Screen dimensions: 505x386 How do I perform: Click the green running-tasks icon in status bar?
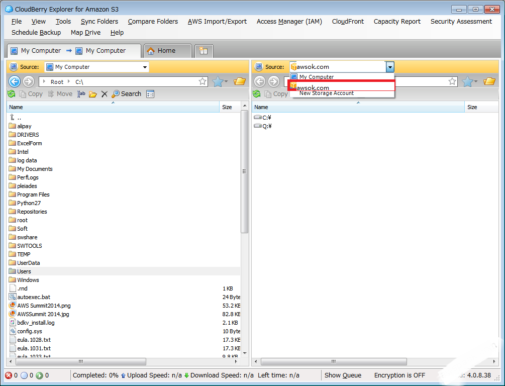tap(39, 375)
